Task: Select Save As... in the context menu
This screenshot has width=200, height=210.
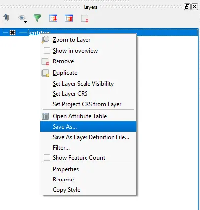Action: coord(88,126)
